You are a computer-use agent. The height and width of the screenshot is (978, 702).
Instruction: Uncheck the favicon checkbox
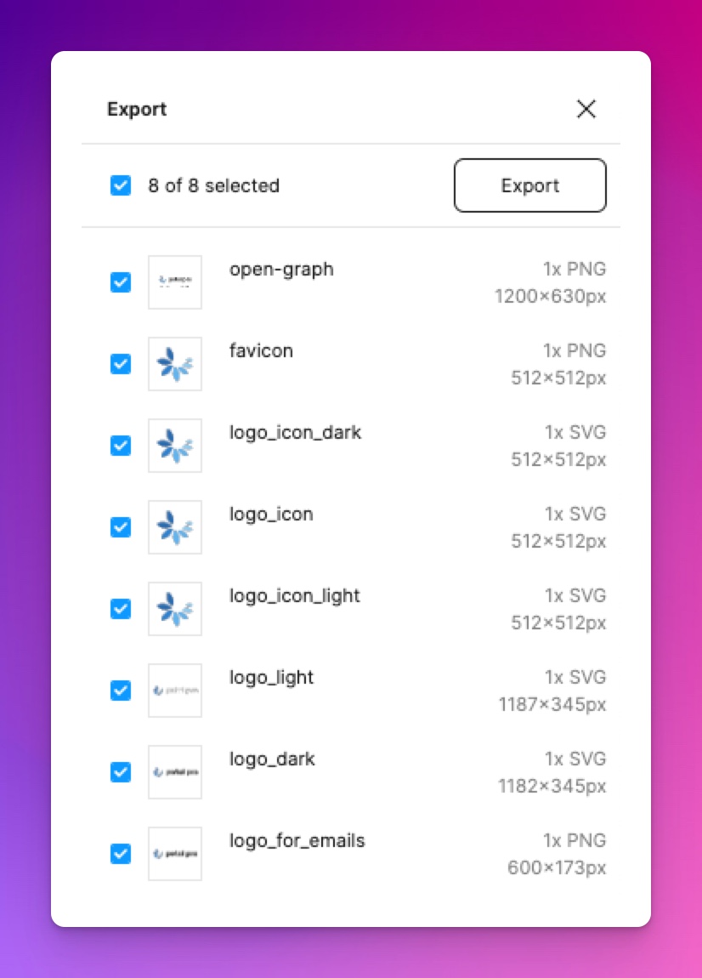tap(121, 364)
